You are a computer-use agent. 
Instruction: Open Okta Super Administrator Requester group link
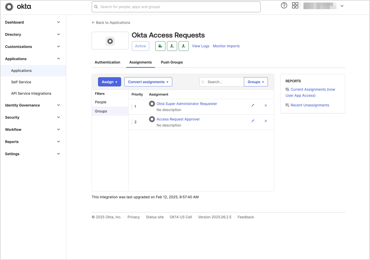coord(186,104)
